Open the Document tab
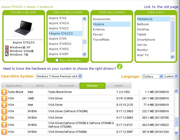Image resolution: width=180 pixels, height=140 pixels. (x=66, y=86)
